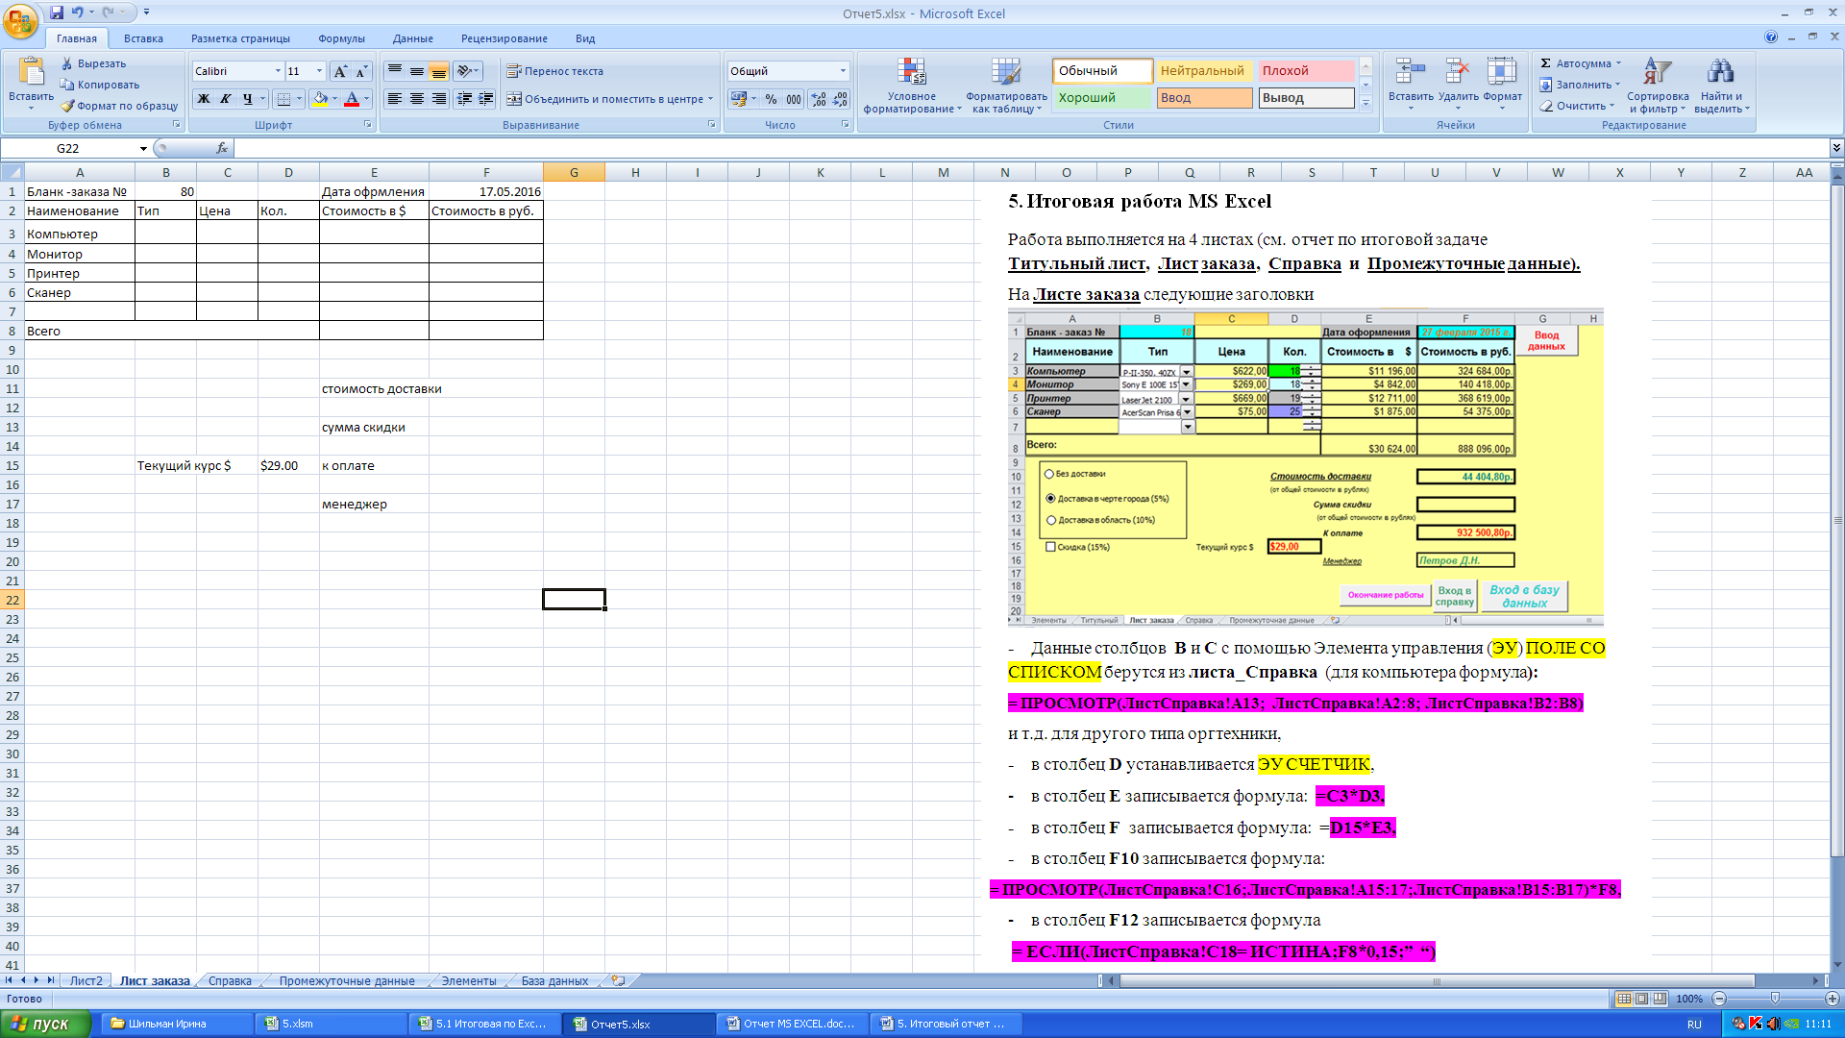Open the Calibri font name dropdown

pos(278,71)
